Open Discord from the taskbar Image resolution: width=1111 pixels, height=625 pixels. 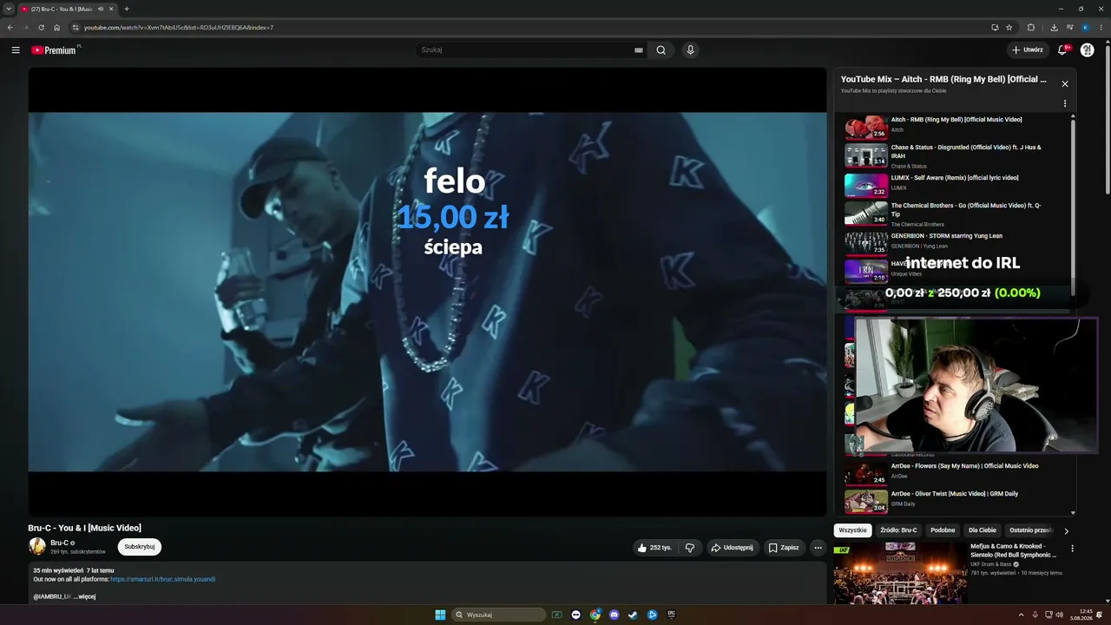pyautogui.click(x=615, y=615)
